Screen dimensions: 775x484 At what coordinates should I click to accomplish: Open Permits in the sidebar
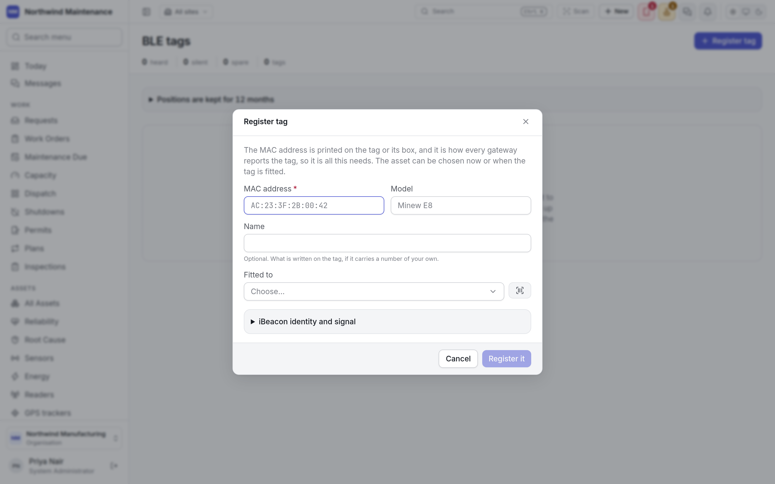(x=64, y=230)
